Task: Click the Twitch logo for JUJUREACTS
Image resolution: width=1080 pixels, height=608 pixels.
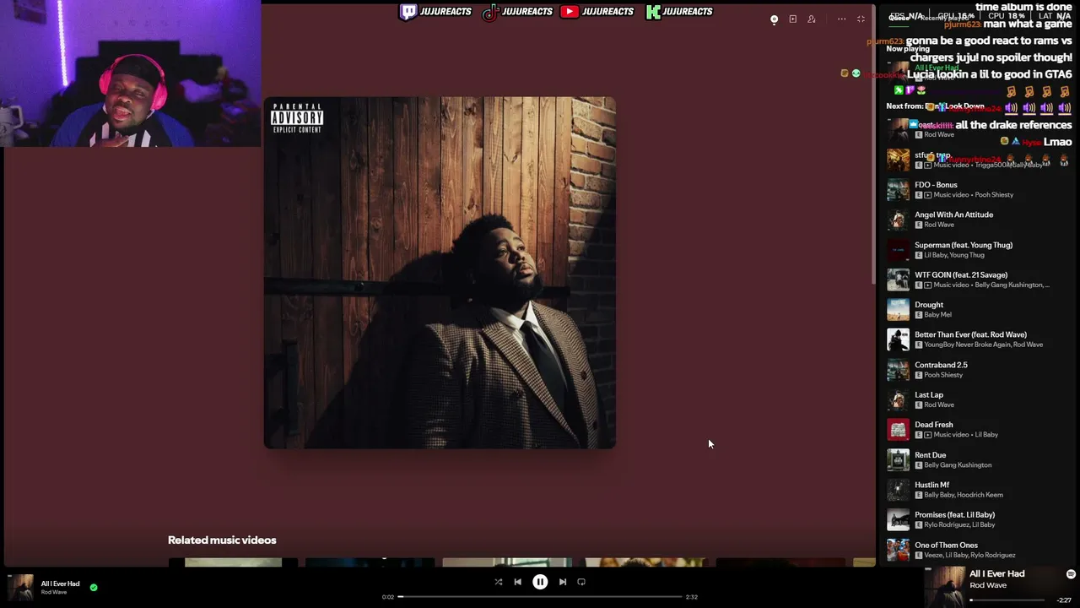Action: (408, 12)
